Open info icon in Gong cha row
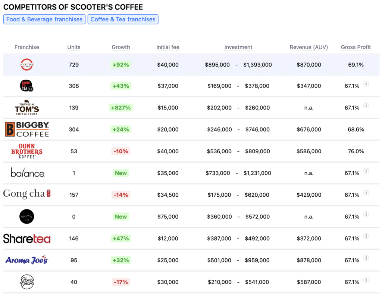This screenshot has width=382, height=298. point(366,193)
